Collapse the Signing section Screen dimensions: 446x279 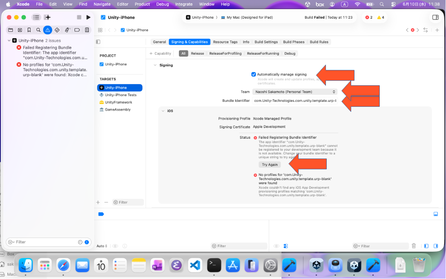pos(155,65)
